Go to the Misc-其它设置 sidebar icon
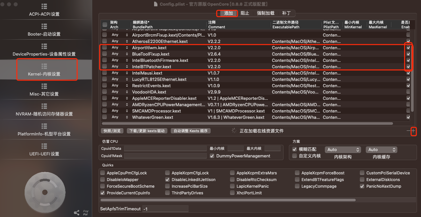Screen dimensions: 421x217 point(44,86)
